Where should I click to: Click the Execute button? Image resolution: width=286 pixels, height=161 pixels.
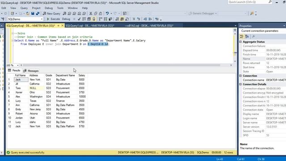coord(53,19)
